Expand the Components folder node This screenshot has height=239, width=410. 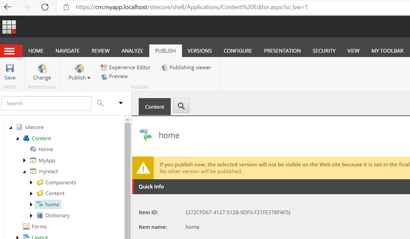tap(31, 182)
